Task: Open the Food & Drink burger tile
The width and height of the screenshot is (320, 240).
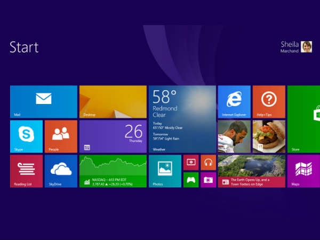Action: point(269,137)
